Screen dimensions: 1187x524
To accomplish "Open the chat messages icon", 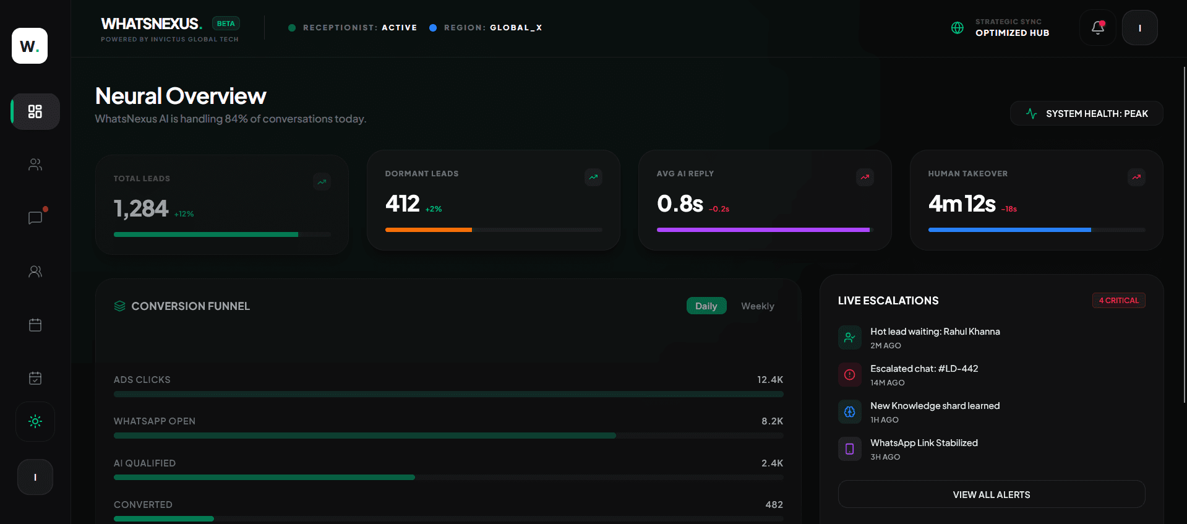I will click(35, 218).
